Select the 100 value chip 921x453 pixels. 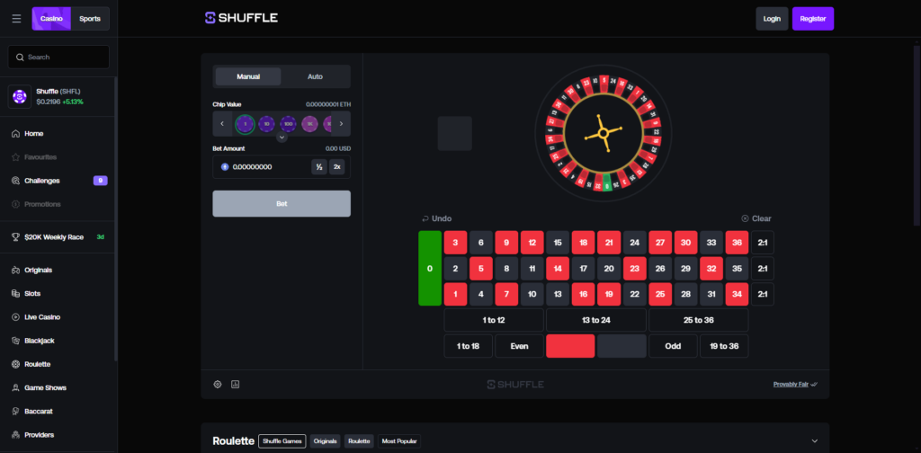(288, 124)
